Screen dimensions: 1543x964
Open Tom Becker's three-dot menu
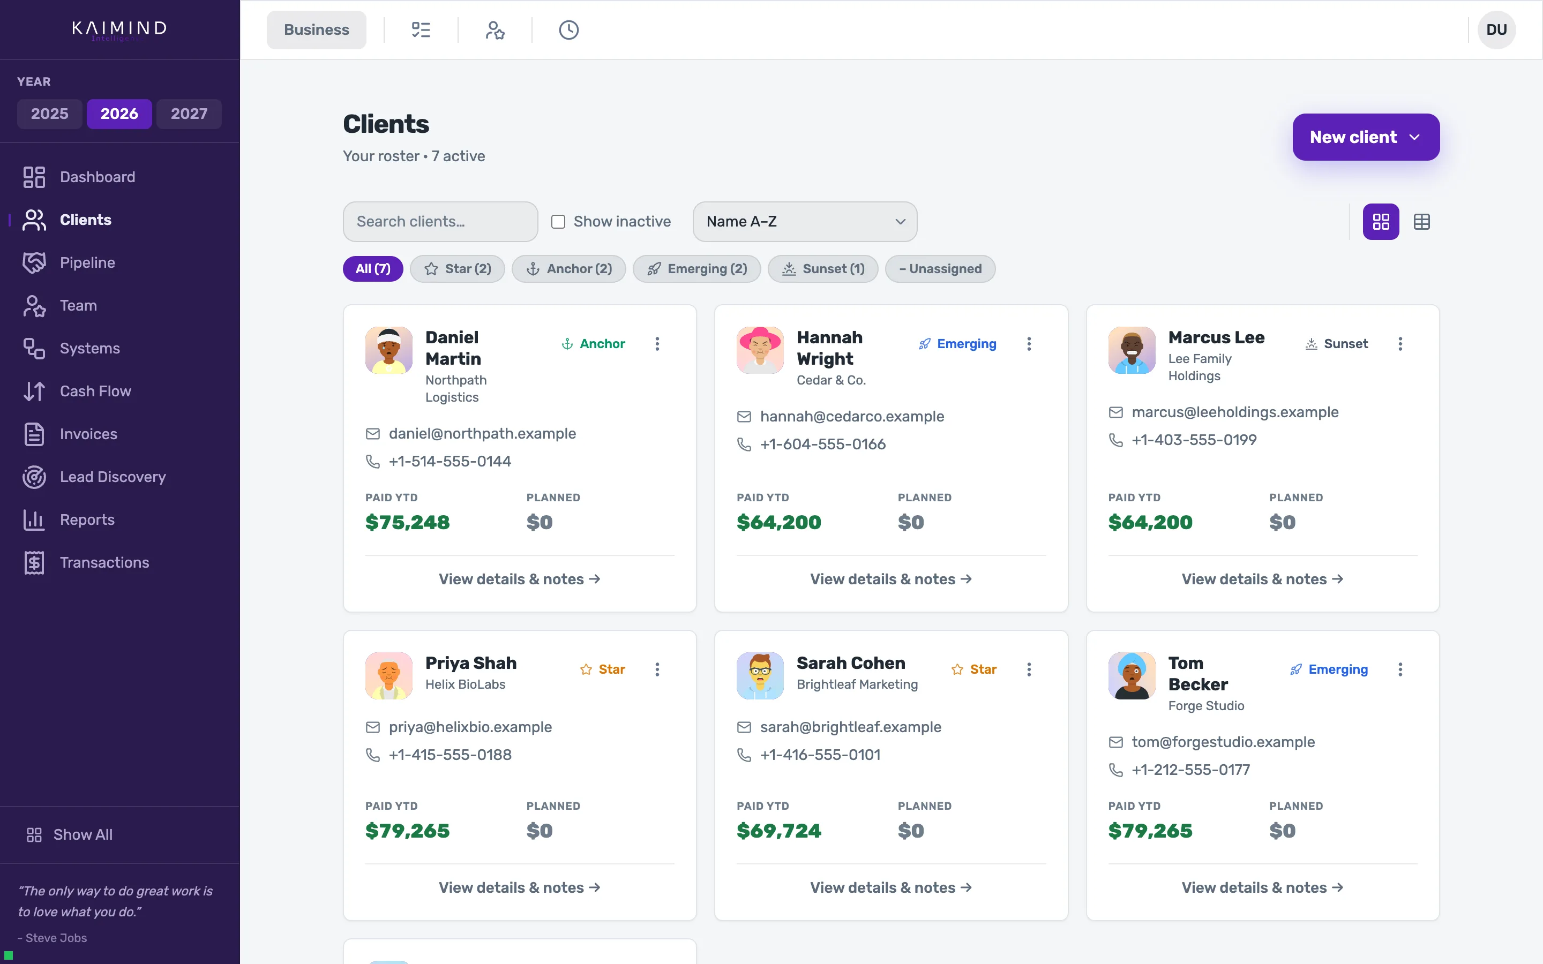[1400, 669]
